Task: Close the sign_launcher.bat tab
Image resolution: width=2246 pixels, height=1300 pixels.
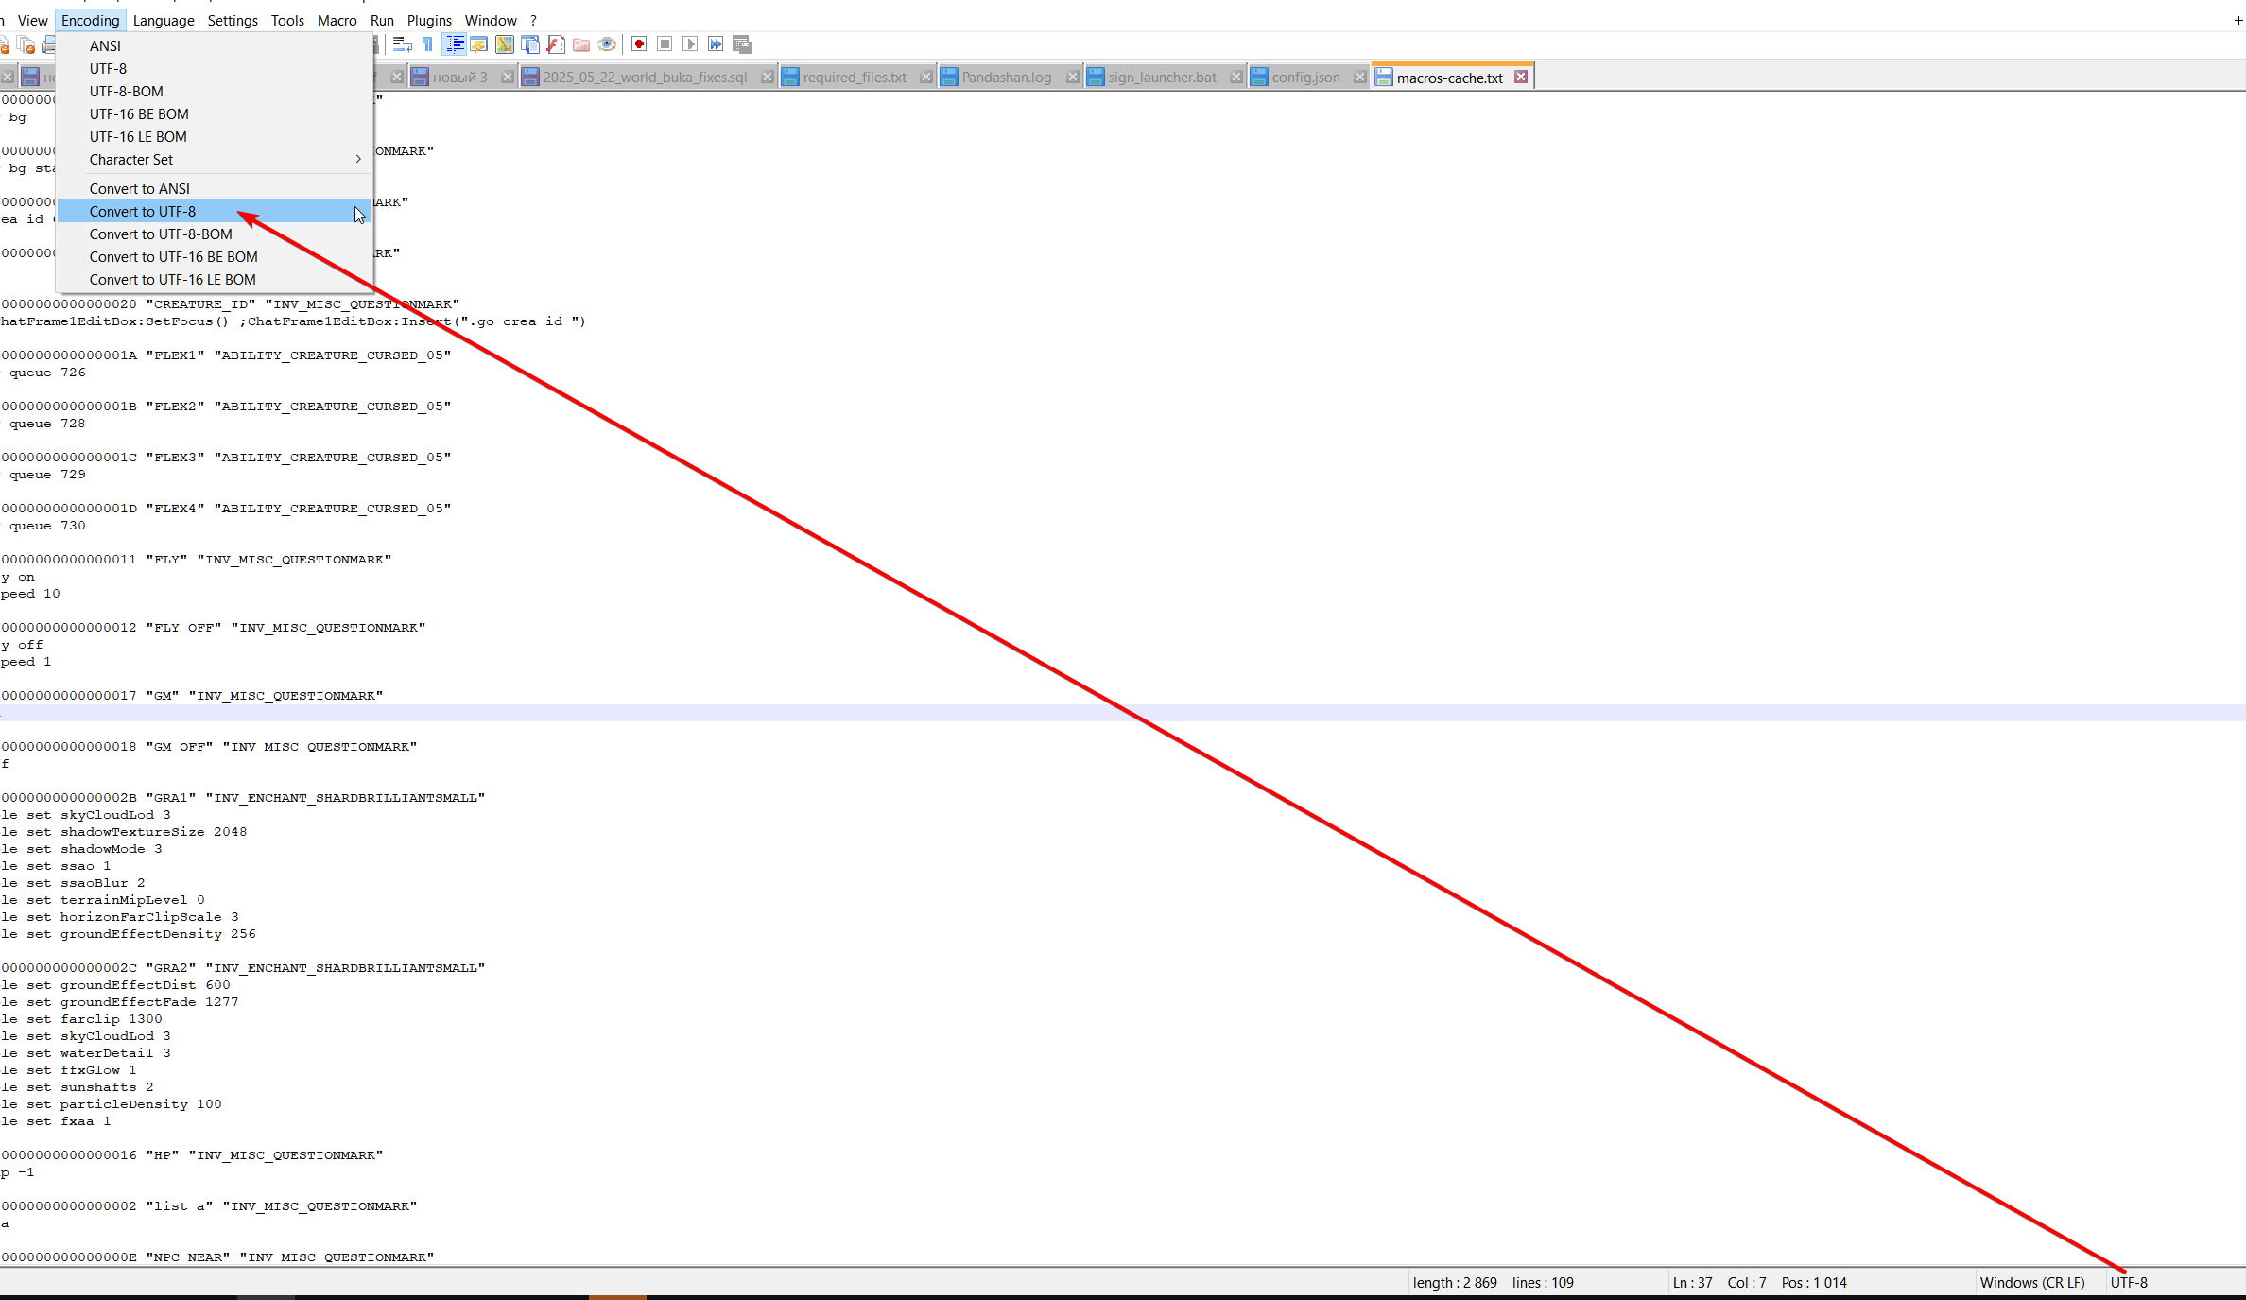Action: tap(1235, 77)
